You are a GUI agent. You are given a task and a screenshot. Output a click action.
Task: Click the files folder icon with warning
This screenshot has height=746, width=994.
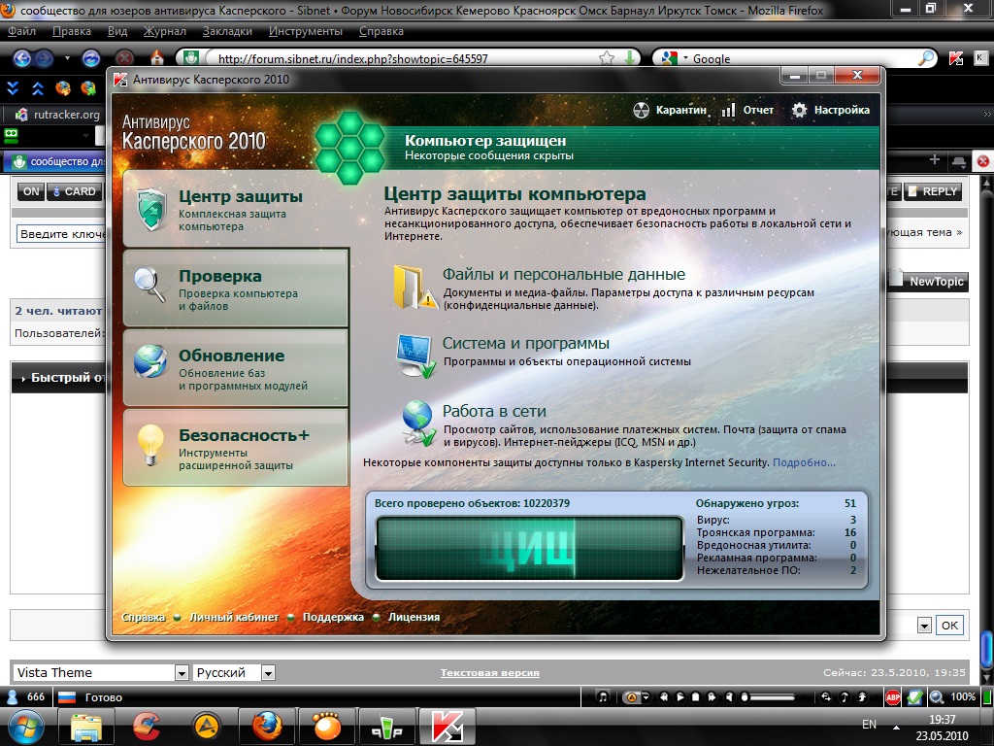(x=415, y=288)
